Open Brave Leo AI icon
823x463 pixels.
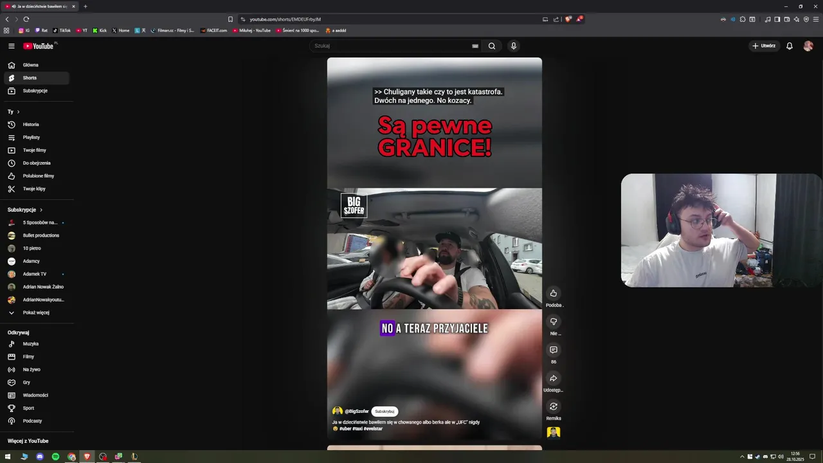(797, 19)
